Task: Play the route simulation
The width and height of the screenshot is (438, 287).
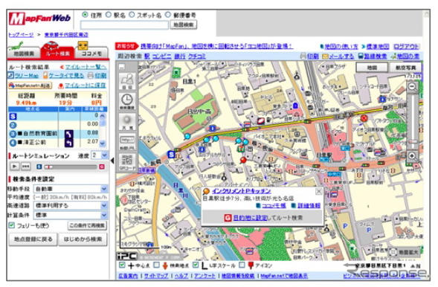Action: pyautogui.click(x=15, y=167)
